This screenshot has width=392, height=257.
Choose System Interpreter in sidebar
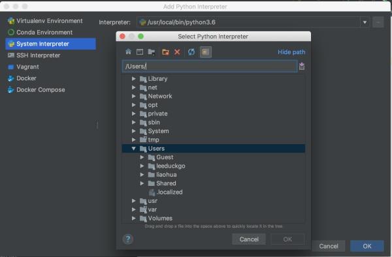pyautogui.click(x=51, y=44)
